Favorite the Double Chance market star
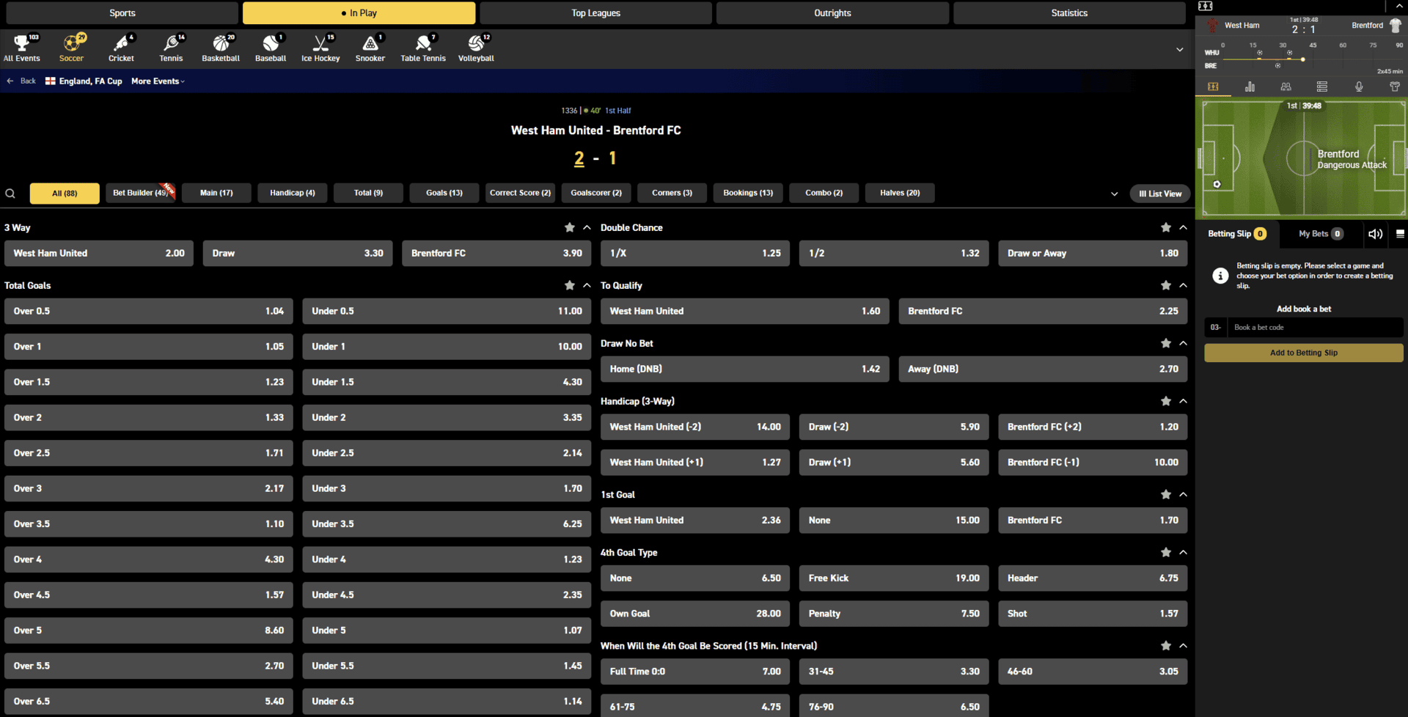The image size is (1408, 717). [x=1166, y=228]
